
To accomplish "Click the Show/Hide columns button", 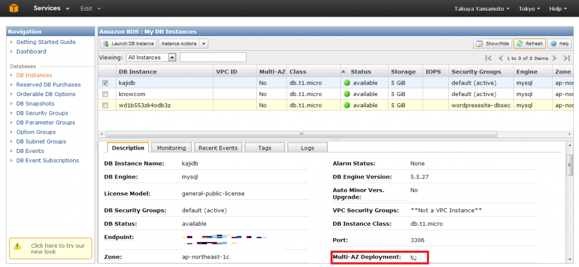I will (493, 43).
